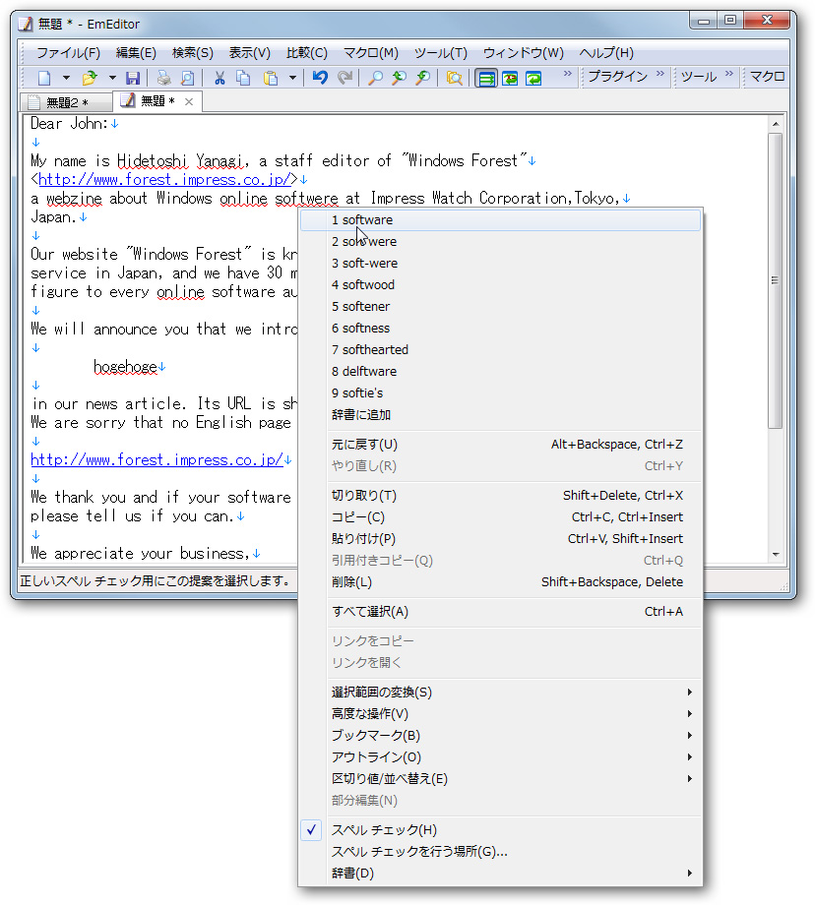Open the 比較(C) menu
Viewport: 815px width, 905px height.
tap(307, 53)
